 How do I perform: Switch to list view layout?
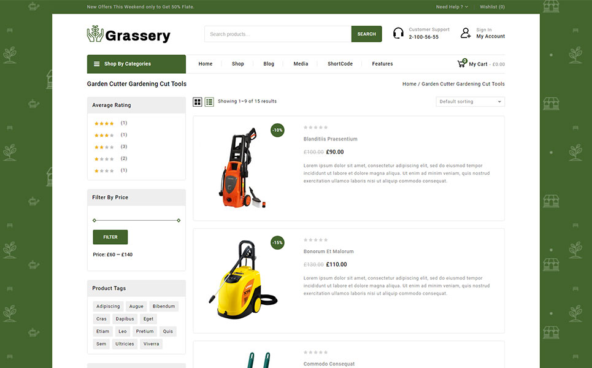209,102
